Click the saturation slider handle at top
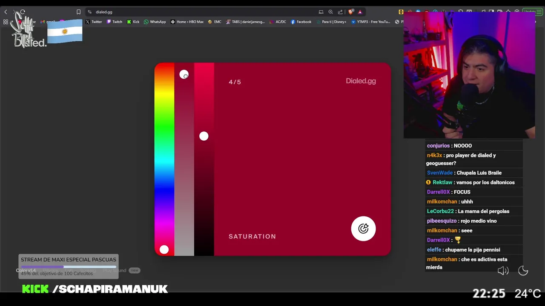 (184, 75)
